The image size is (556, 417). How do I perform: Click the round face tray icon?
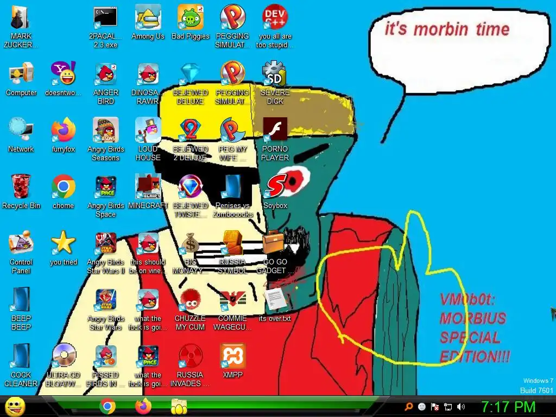(x=421, y=406)
